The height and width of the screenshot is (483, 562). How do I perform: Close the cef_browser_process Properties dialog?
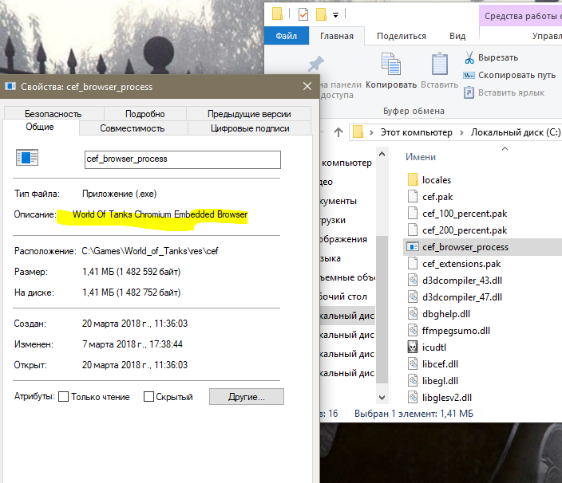tap(307, 86)
